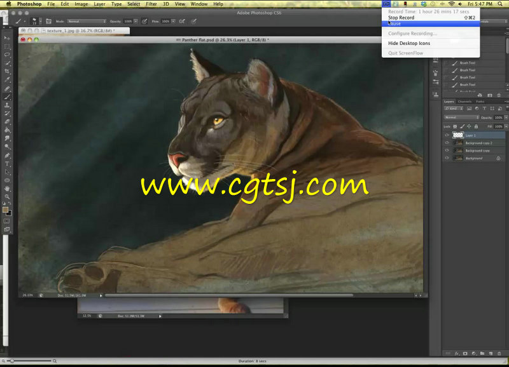Viewport: 509px width, 367px height.
Task: Select the Clone Stamp tool
Action: coord(7,105)
